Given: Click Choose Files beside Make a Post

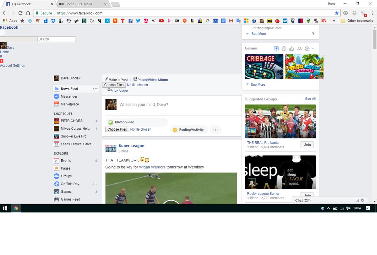Looking at the screenshot, I should (x=114, y=85).
